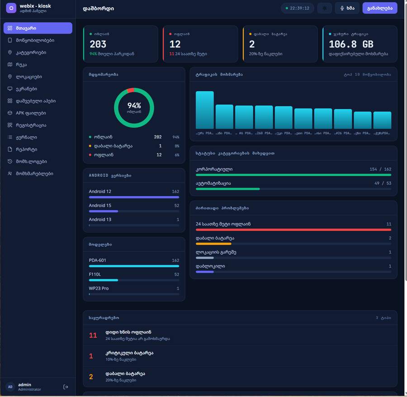Click the კორპორატიული 154 / 162 progress bar
Viewport: 407px width, 397px height.
point(293,175)
